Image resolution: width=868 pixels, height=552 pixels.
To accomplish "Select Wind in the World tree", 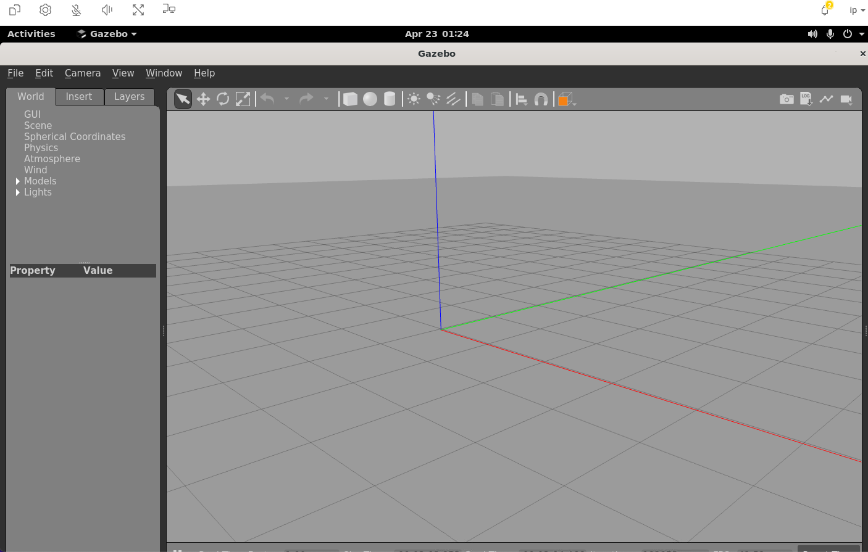I will click(35, 170).
